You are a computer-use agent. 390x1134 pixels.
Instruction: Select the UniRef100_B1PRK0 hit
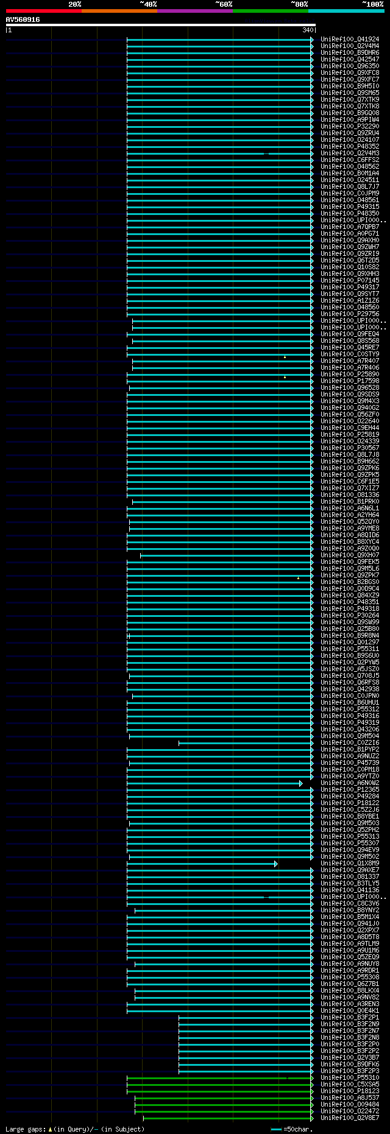pos(350,501)
